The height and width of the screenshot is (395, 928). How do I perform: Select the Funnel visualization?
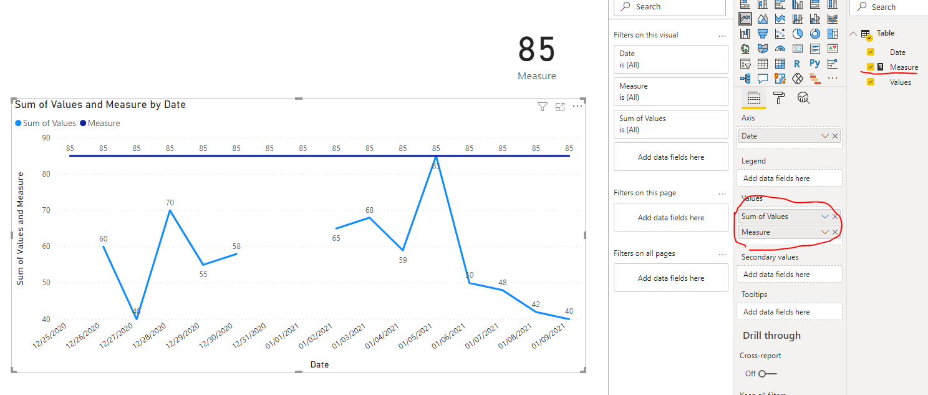point(763,34)
